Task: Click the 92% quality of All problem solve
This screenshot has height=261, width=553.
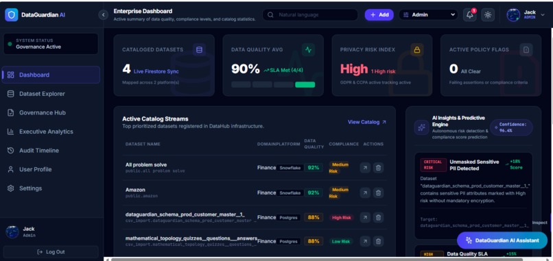Action: (314, 168)
